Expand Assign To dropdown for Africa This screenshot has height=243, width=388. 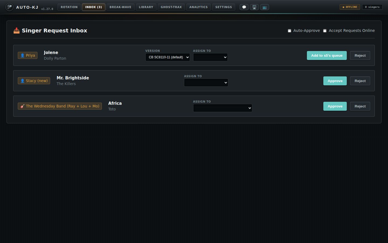point(223,108)
